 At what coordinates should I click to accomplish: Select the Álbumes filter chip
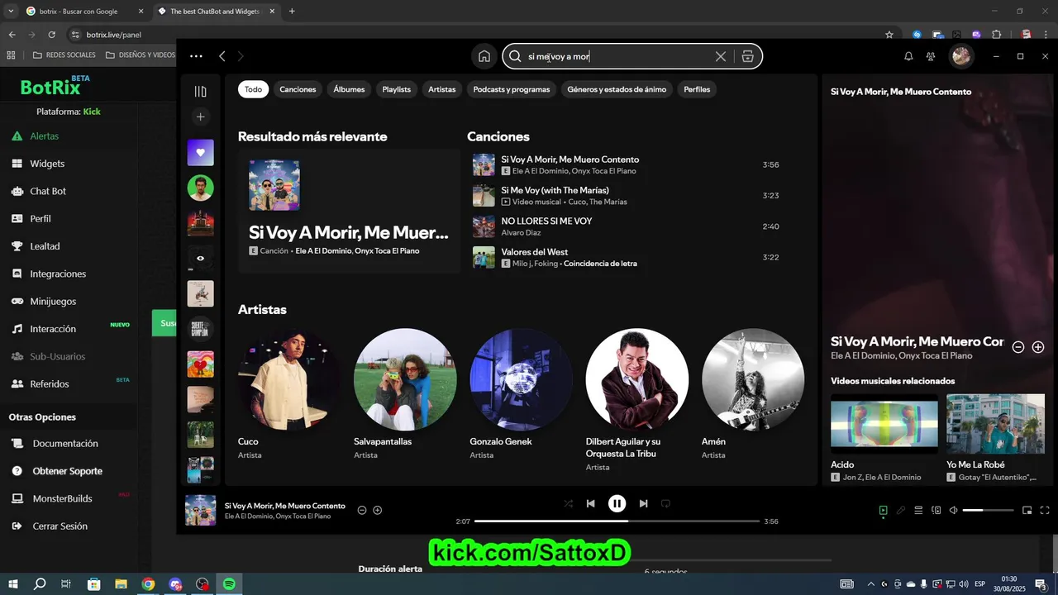[x=349, y=89]
